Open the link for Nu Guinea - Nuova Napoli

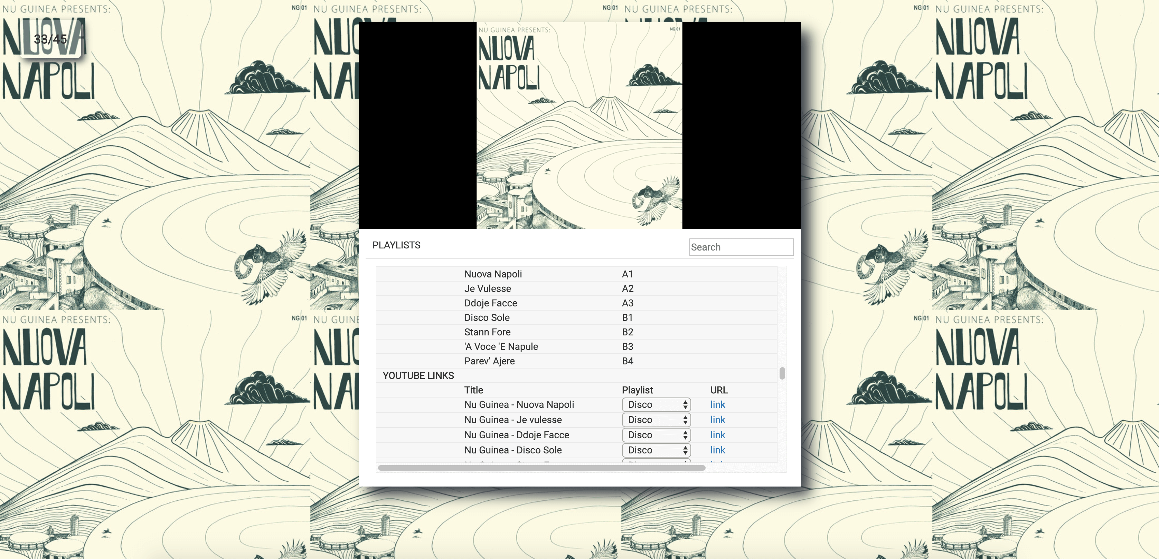pos(718,404)
